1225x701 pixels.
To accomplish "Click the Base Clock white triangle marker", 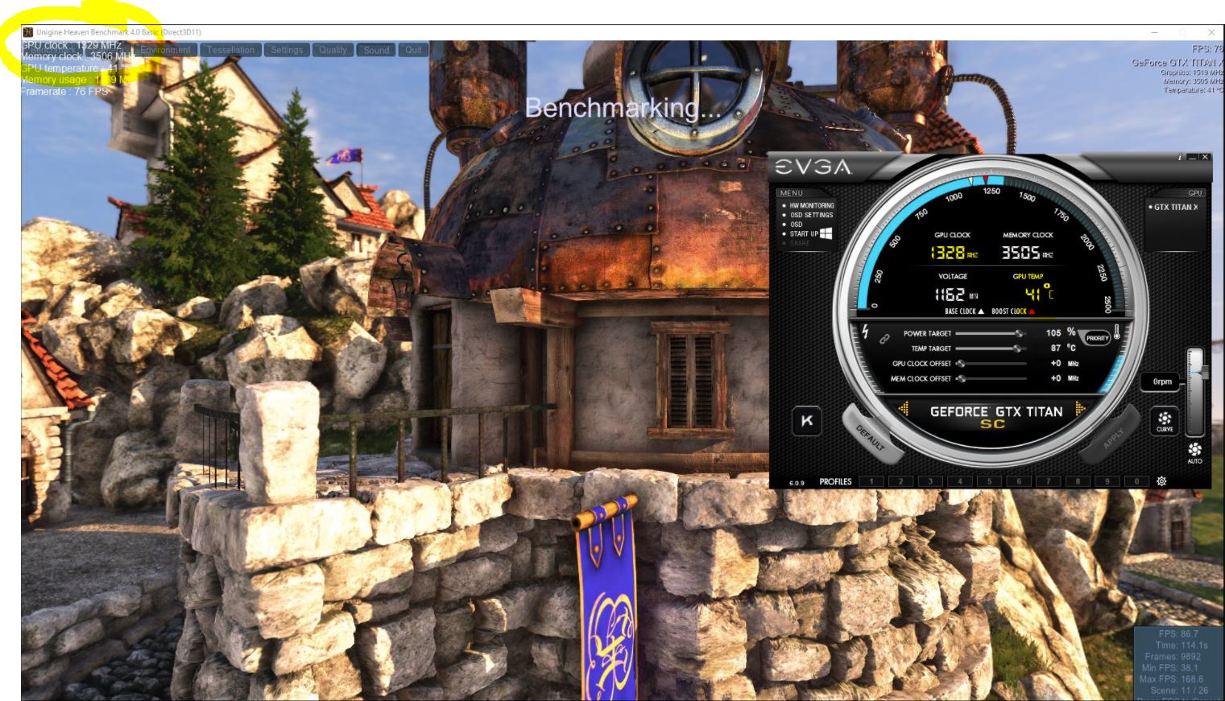I will [x=980, y=311].
